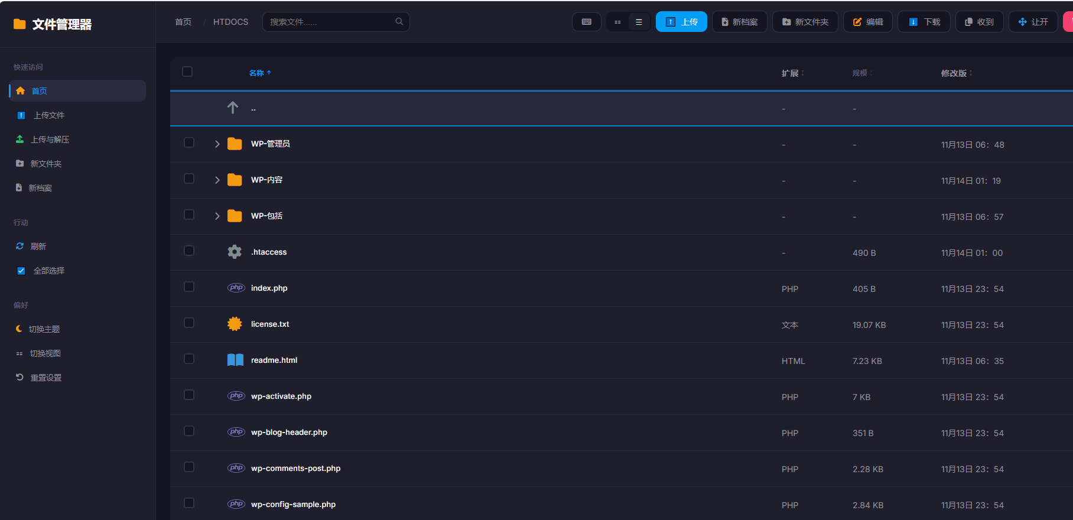Select the license.txt row checkbox
This screenshot has width=1073, height=520.
[x=189, y=323]
